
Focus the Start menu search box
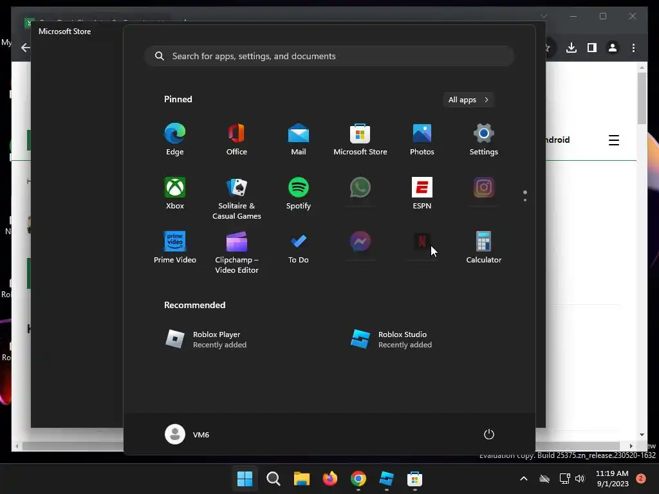click(329, 56)
